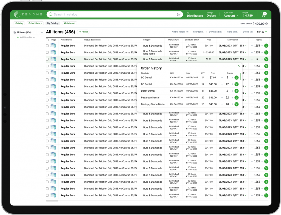Click the Filter button
The width and height of the screenshot is (281, 215).
(x=83, y=32)
